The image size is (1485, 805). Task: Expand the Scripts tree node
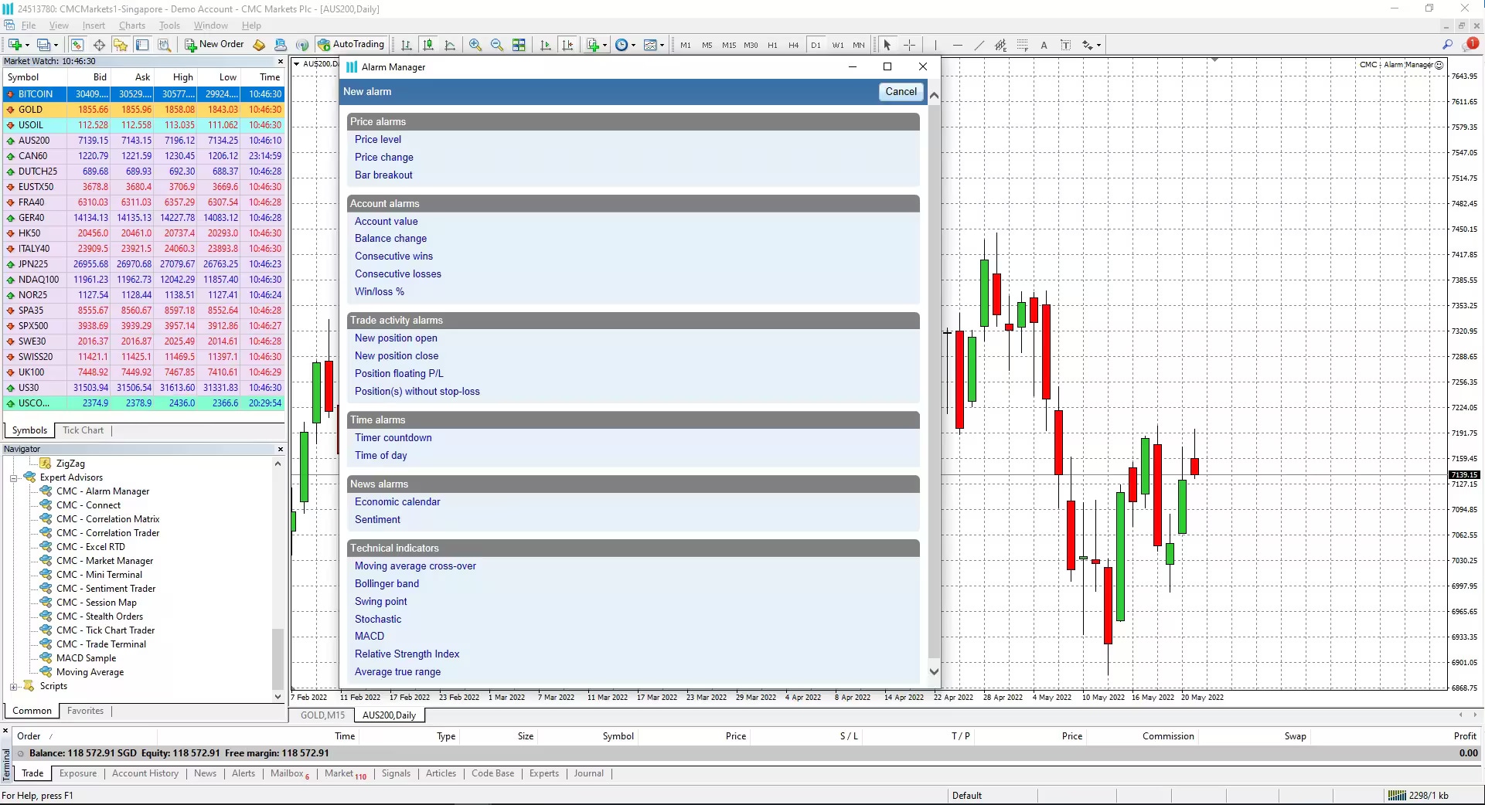[13, 686]
